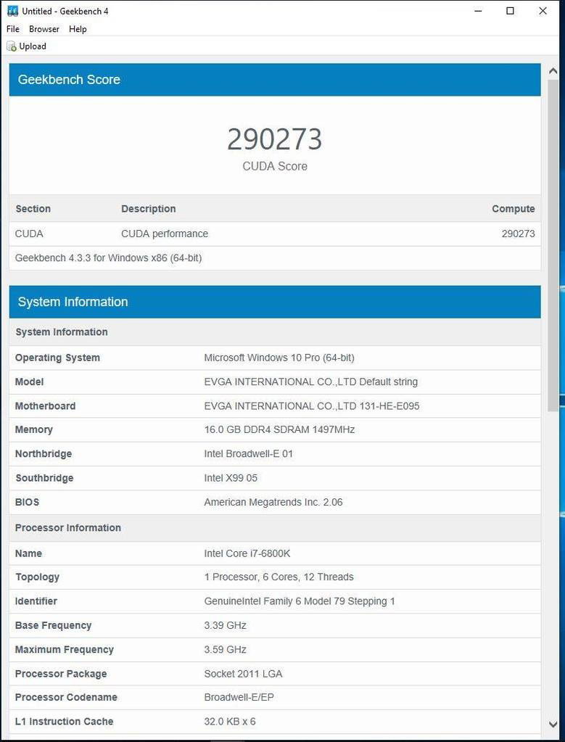The height and width of the screenshot is (742, 565).
Task: Minimize the Geekbench 4 window
Action: (x=479, y=11)
